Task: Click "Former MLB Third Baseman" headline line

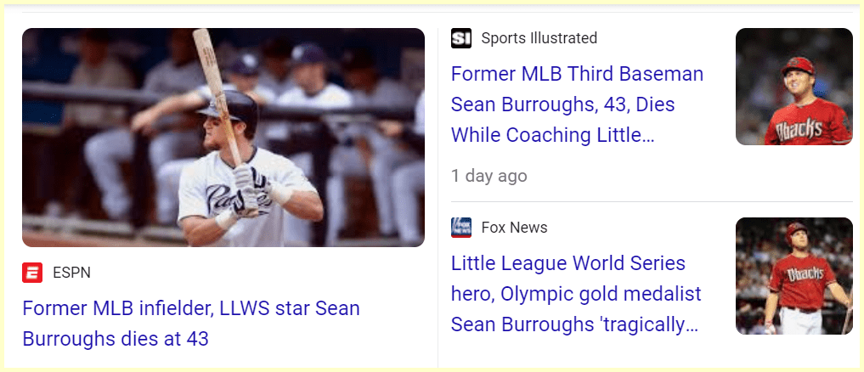Action: coord(577,74)
